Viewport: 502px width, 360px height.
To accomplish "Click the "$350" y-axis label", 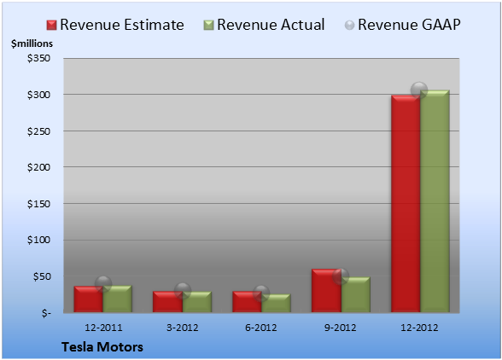I will point(38,58).
